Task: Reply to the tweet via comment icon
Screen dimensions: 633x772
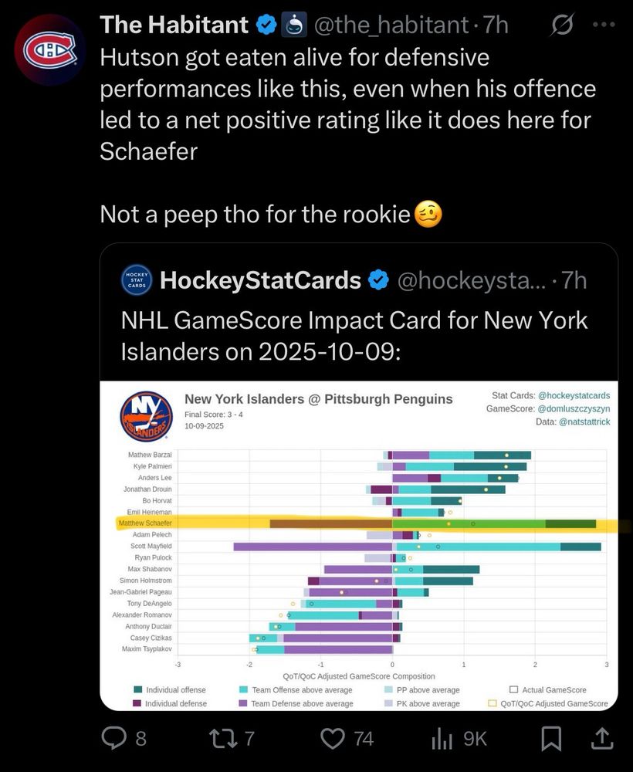Action: (115, 739)
